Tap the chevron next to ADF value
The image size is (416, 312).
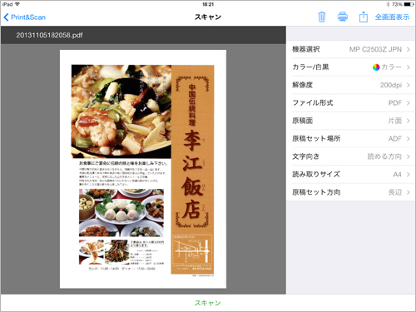[409, 138]
